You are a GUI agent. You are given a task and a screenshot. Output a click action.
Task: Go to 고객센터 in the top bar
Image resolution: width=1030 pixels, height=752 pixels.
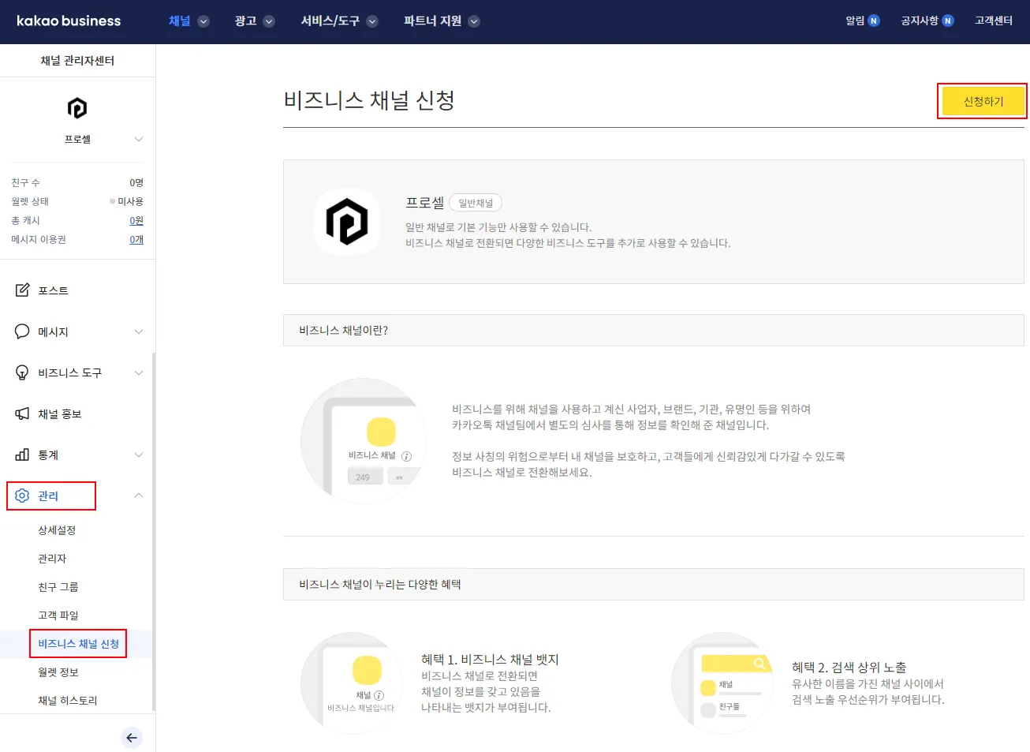click(994, 21)
